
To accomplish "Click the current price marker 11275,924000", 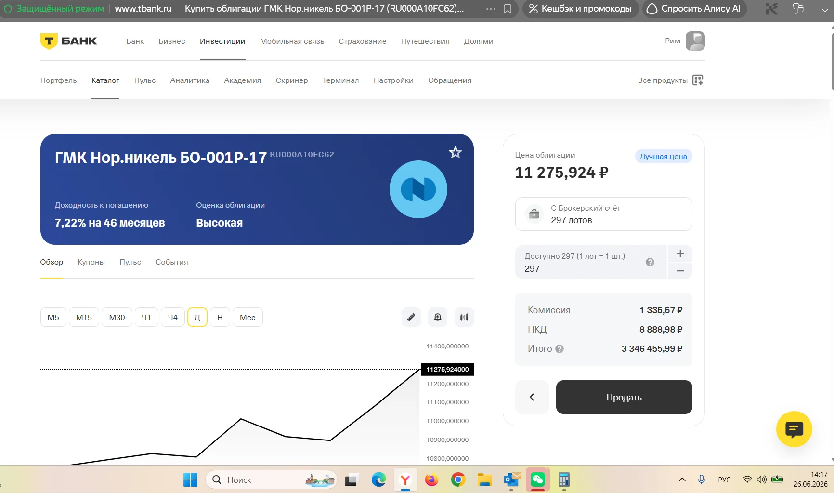I will pos(447,369).
